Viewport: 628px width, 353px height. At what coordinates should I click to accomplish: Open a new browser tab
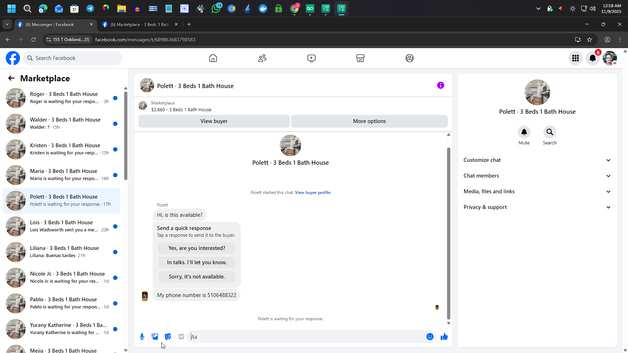point(189,24)
